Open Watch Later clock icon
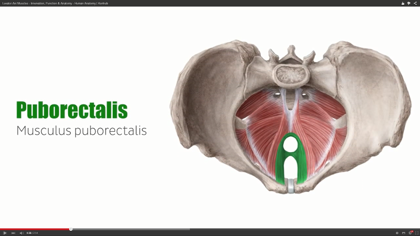 coord(397,233)
